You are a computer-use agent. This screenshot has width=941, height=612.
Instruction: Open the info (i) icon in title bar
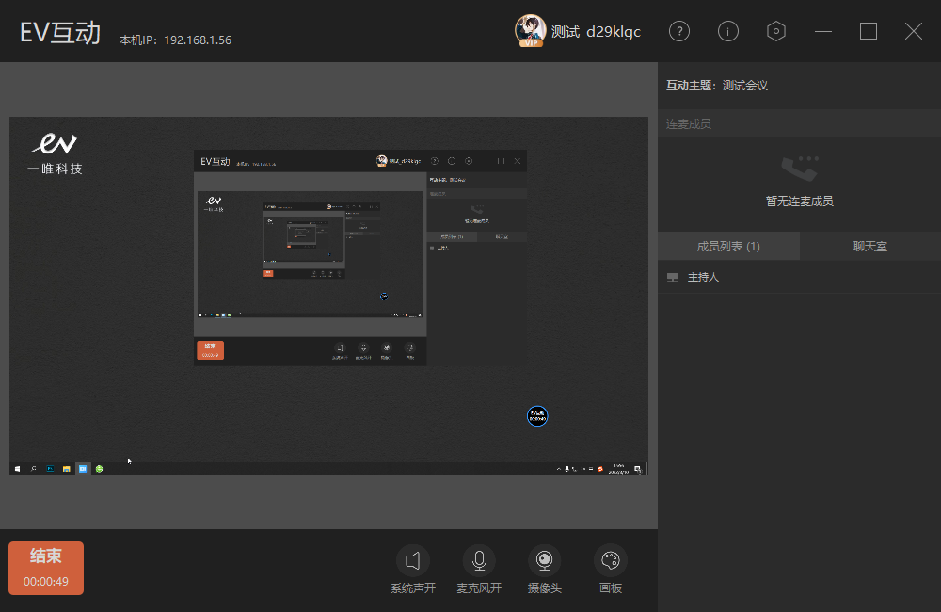[728, 31]
